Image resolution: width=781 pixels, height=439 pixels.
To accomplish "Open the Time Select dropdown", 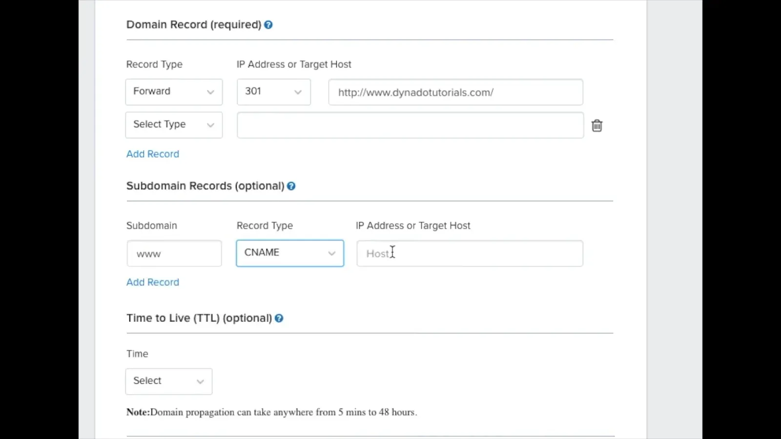I will point(169,381).
